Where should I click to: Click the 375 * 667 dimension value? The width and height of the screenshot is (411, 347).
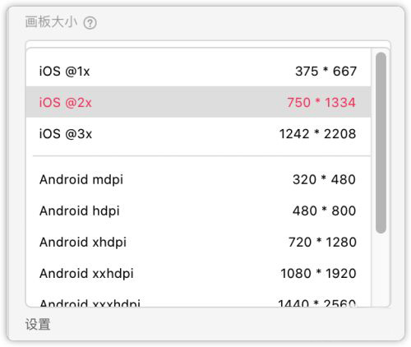(326, 72)
